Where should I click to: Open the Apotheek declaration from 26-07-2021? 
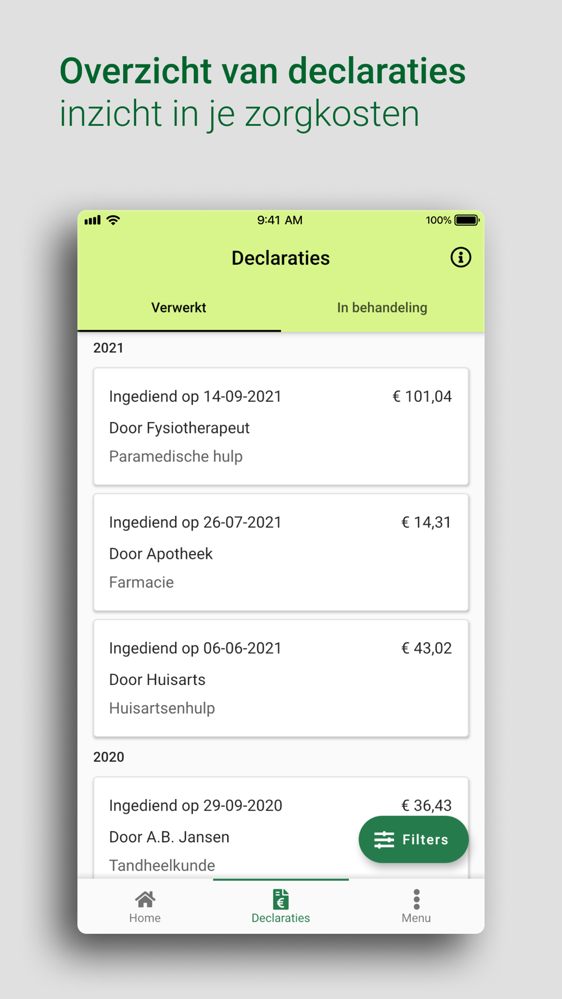coord(281,552)
